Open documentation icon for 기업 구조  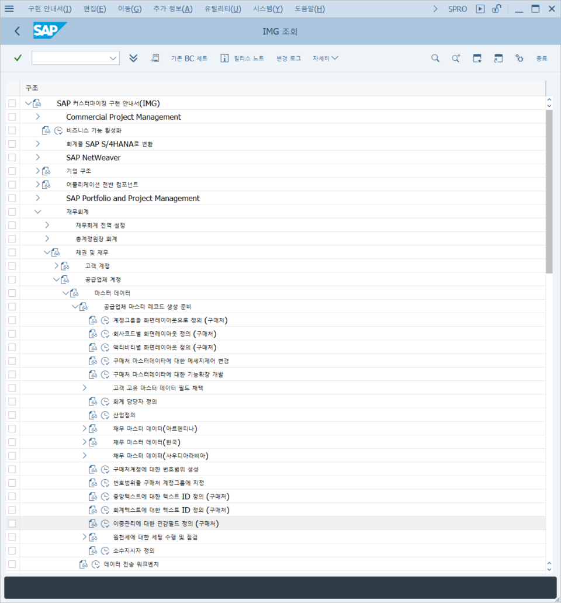46,171
